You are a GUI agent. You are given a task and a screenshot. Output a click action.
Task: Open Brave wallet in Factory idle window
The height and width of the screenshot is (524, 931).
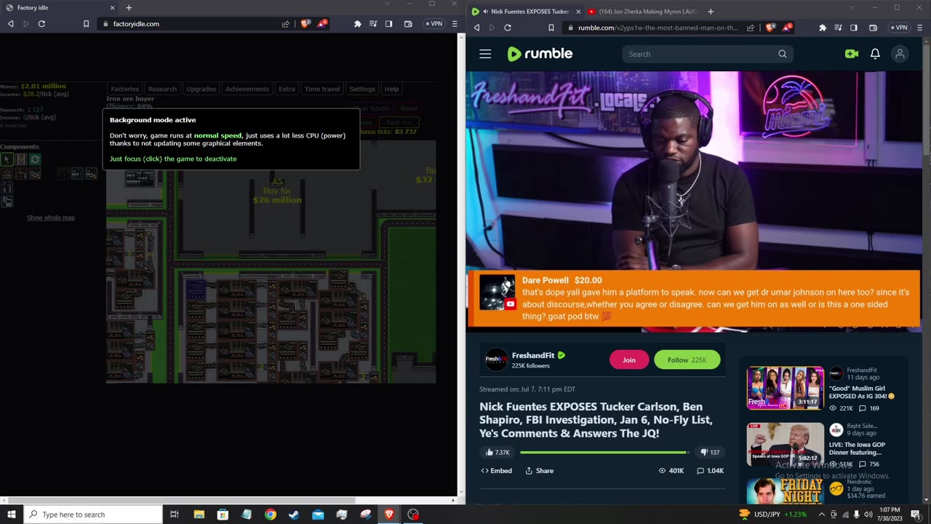(408, 24)
